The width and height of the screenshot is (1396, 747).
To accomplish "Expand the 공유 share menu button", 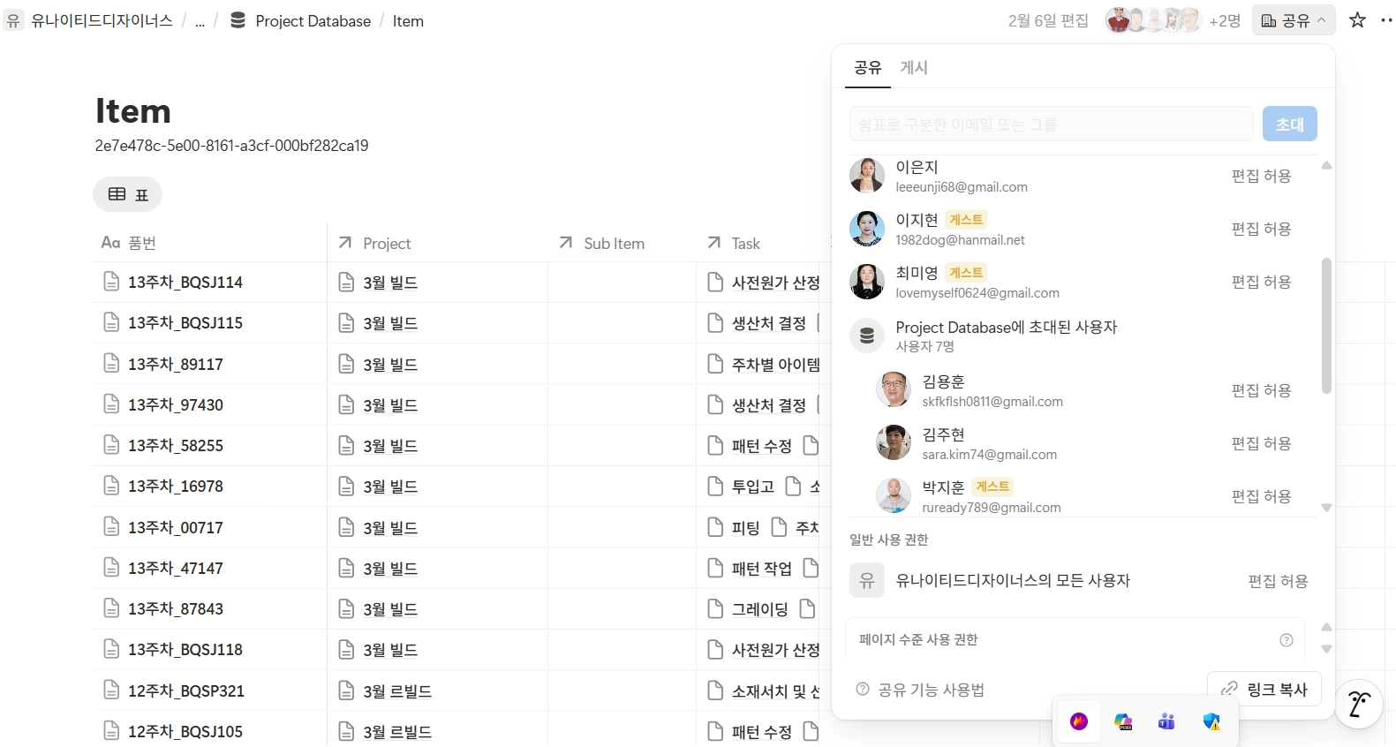I will (1294, 20).
